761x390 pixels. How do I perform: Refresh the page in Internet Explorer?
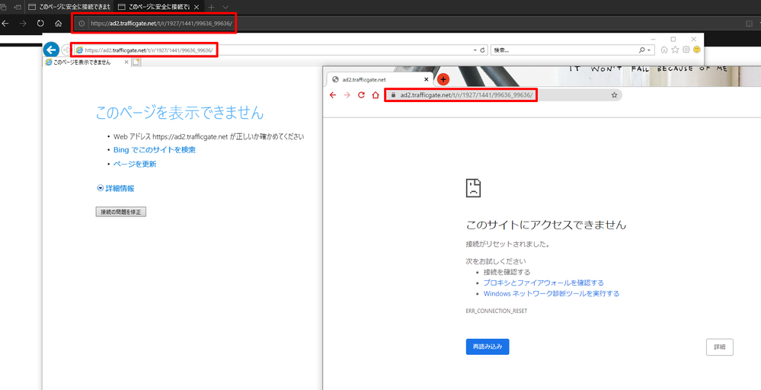pyautogui.click(x=482, y=50)
